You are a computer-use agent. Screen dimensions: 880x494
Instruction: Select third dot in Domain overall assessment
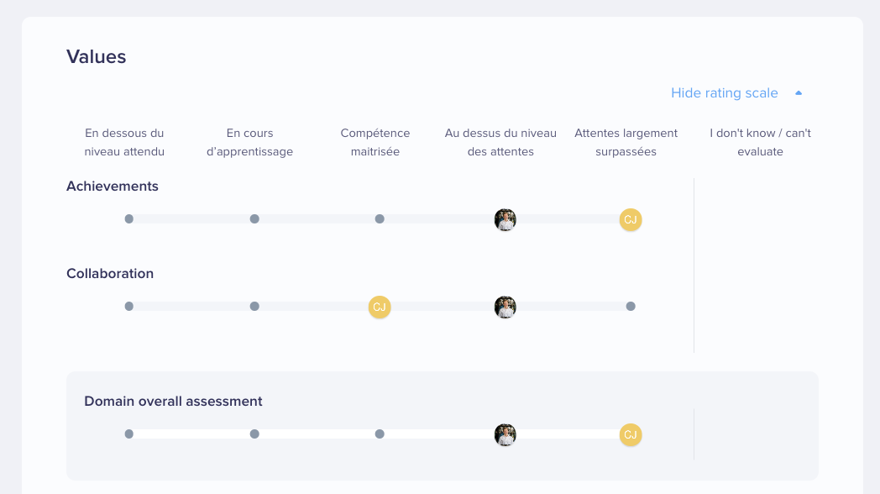380,434
